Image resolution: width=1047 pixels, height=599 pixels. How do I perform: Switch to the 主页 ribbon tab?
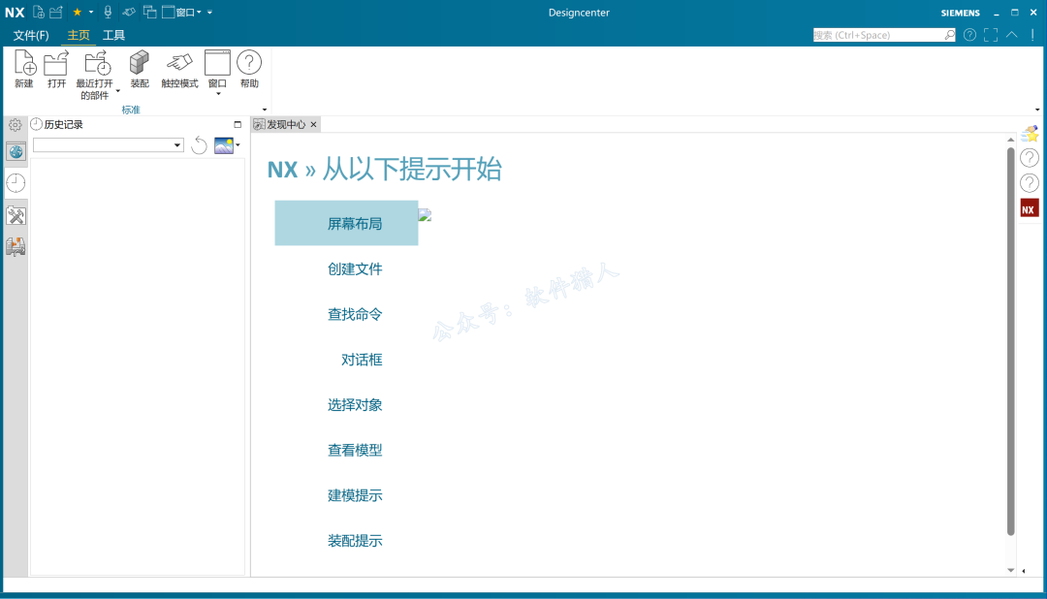click(x=79, y=36)
